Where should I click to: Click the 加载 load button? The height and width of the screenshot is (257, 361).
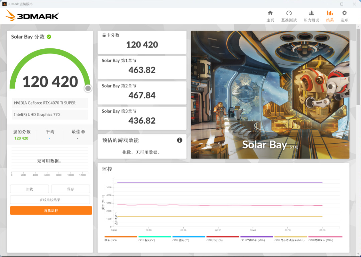[29, 189]
